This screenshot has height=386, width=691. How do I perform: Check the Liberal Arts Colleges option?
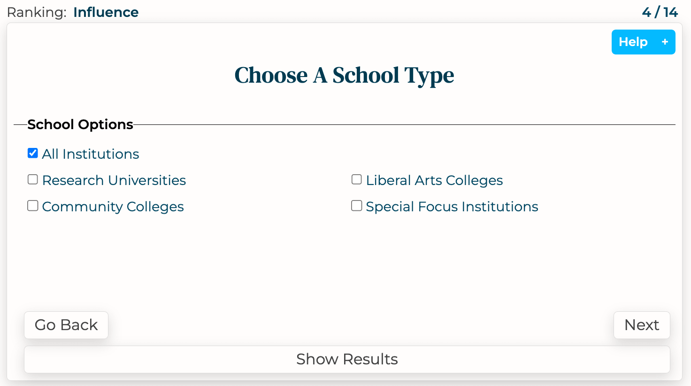[x=356, y=179]
